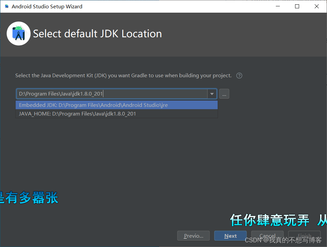Click Next to continue setup
327x247 pixels.
(x=230, y=236)
